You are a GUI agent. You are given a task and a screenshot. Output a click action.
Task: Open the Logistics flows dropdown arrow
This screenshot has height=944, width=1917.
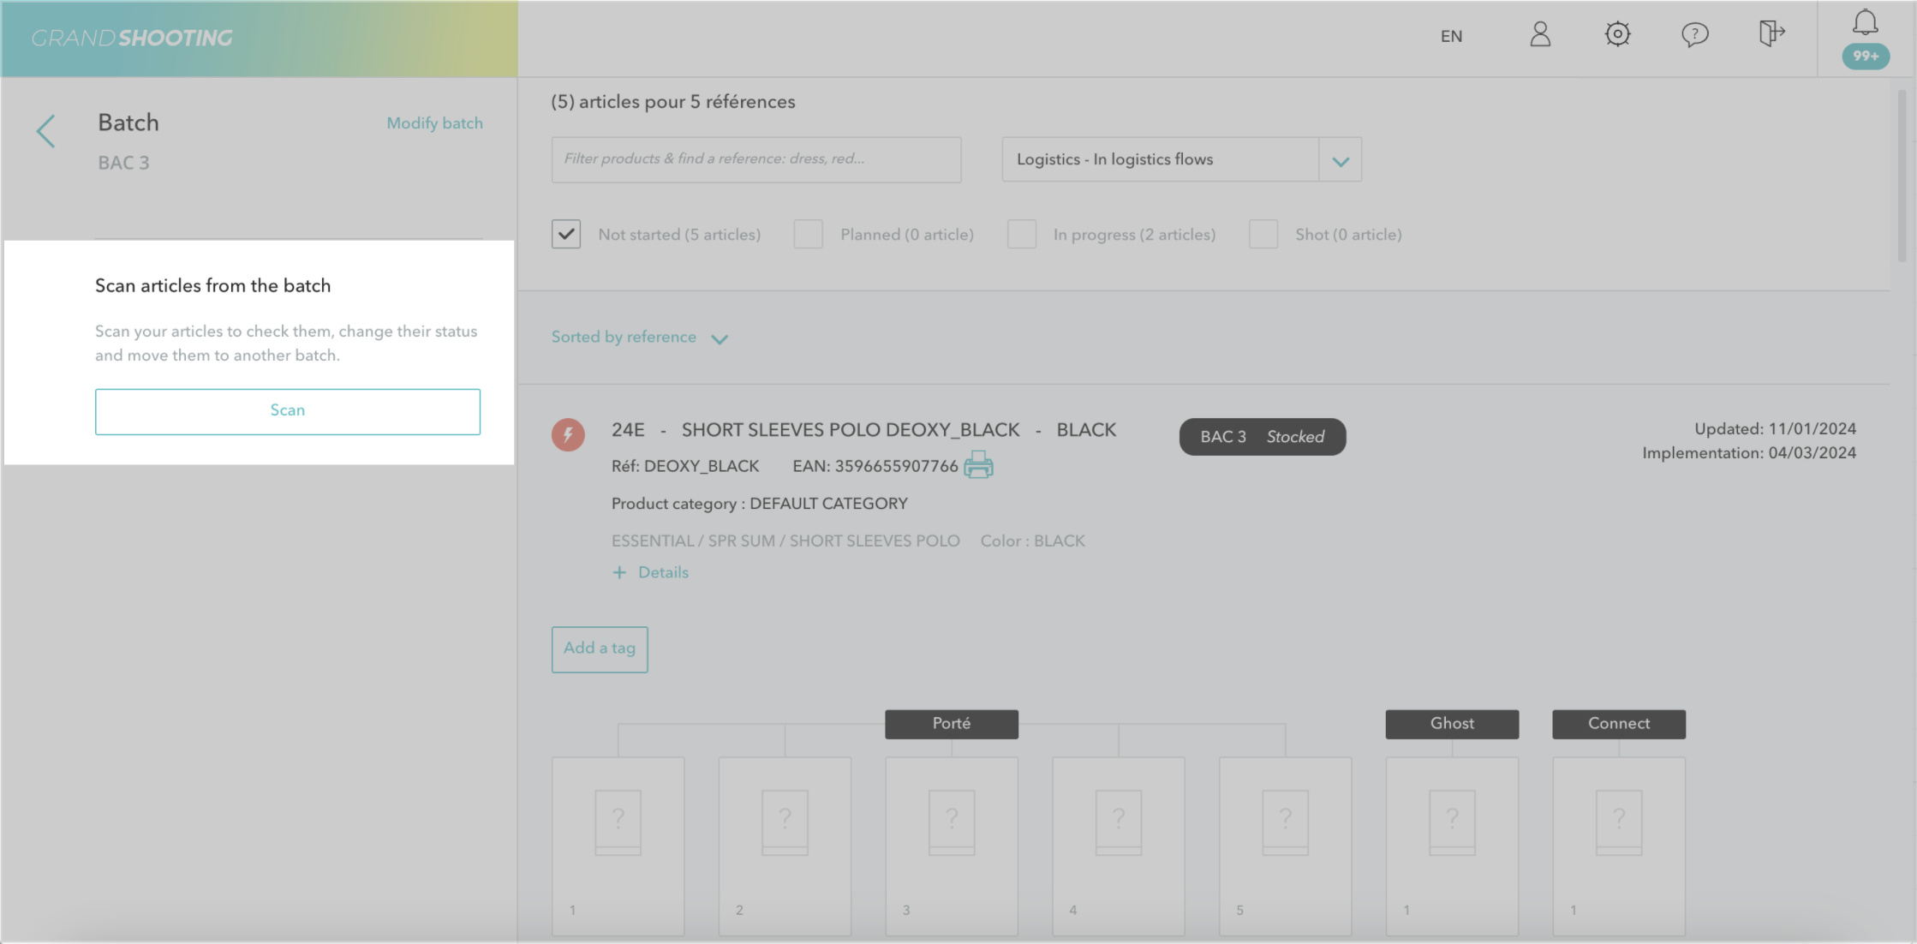click(1341, 160)
